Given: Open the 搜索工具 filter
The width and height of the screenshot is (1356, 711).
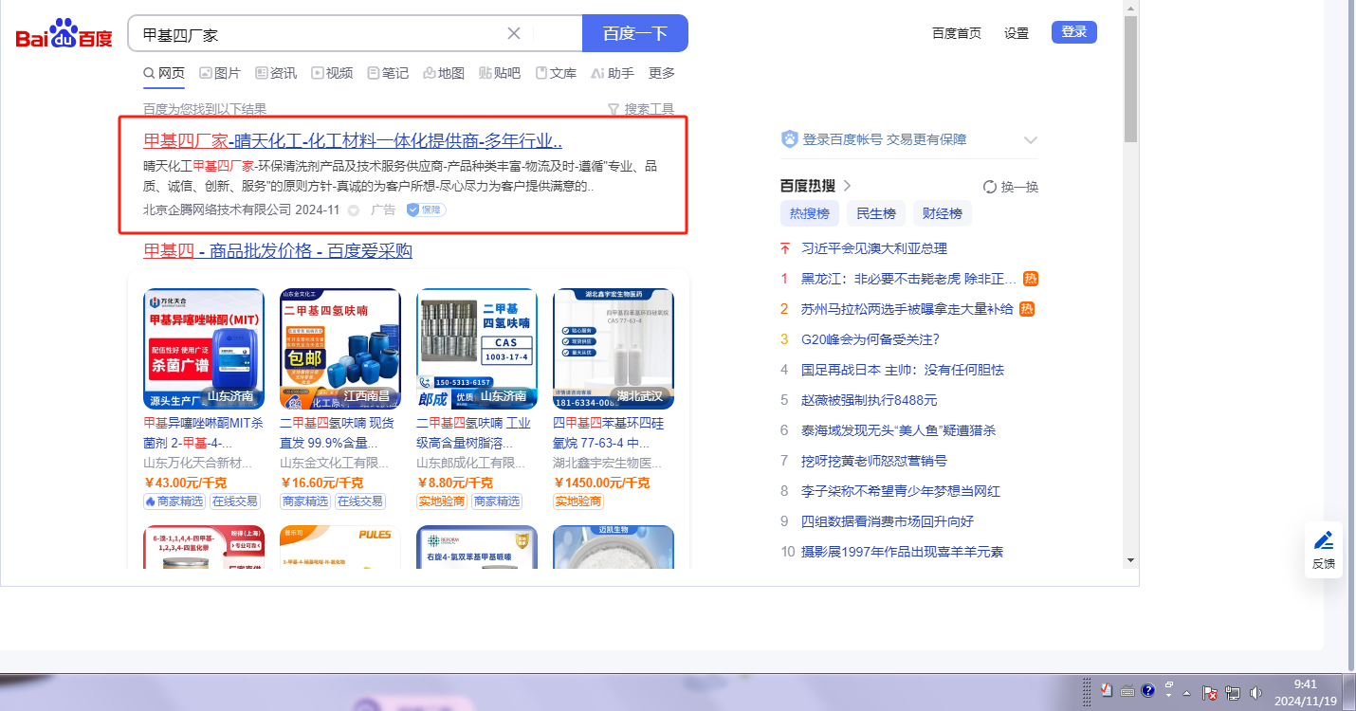Looking at the screenshot, I should pos(641,109).
